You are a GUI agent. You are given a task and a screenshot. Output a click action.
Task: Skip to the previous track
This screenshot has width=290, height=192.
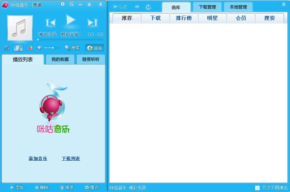51,22
